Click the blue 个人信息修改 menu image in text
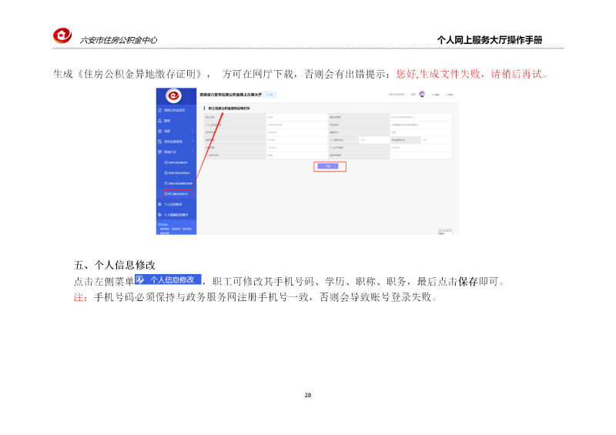The image size is (616, 435). (168, 279)
